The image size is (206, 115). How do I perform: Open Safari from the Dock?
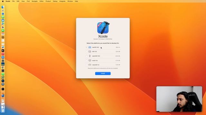click(3, 14)
